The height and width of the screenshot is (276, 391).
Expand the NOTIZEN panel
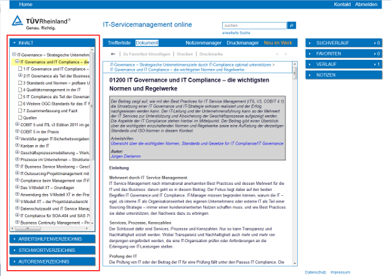pos(343,75)
